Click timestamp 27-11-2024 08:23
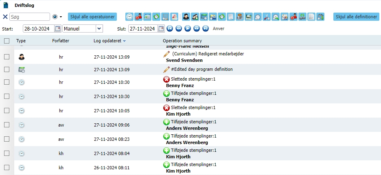381x175 pixels. point(112,139)
